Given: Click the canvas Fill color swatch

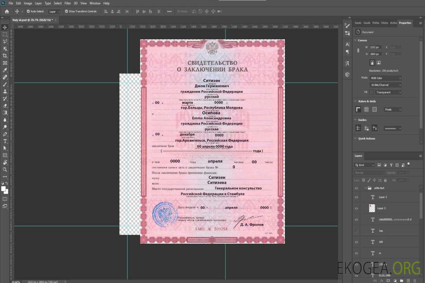Looking at the screenshot, I should click(x=372, y=92).
